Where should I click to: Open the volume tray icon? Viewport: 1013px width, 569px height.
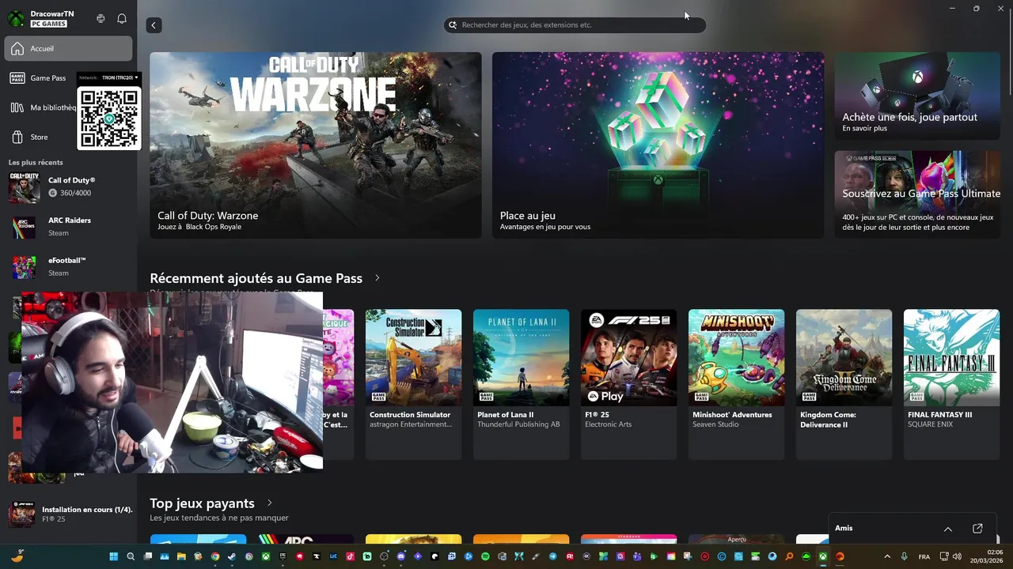click(x=957, y=556)
